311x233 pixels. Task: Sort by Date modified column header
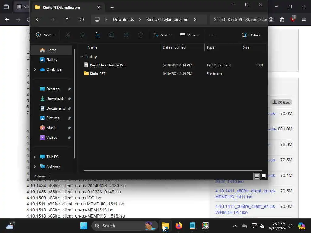[174, 47]
